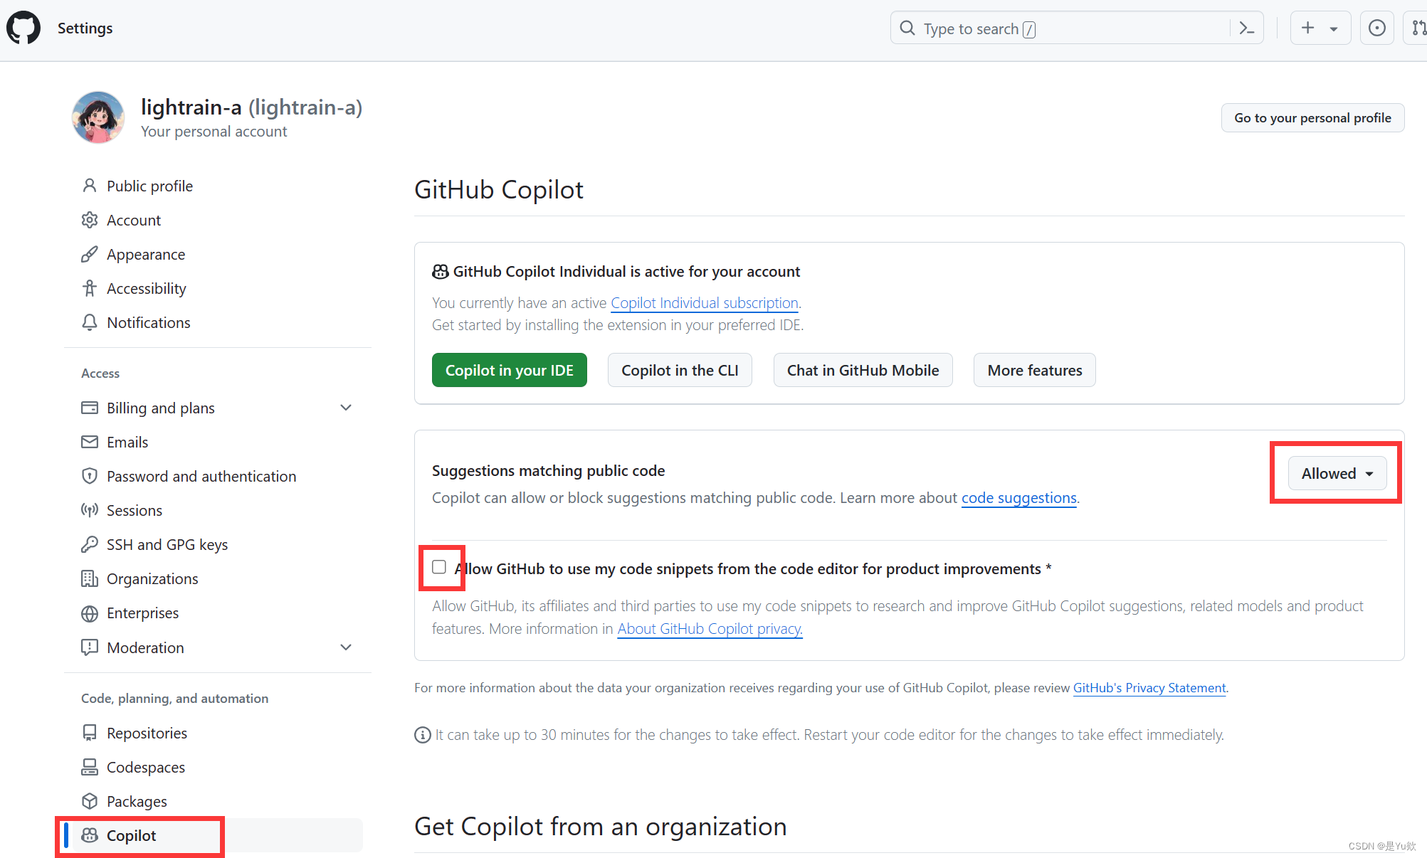Open the issues circle-dot icon
Screen dimensions: 1427x858
coord(1376,28)
